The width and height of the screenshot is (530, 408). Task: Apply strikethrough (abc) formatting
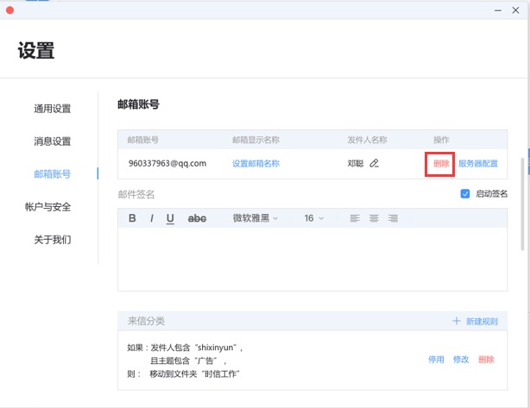(x=197, y=218)
